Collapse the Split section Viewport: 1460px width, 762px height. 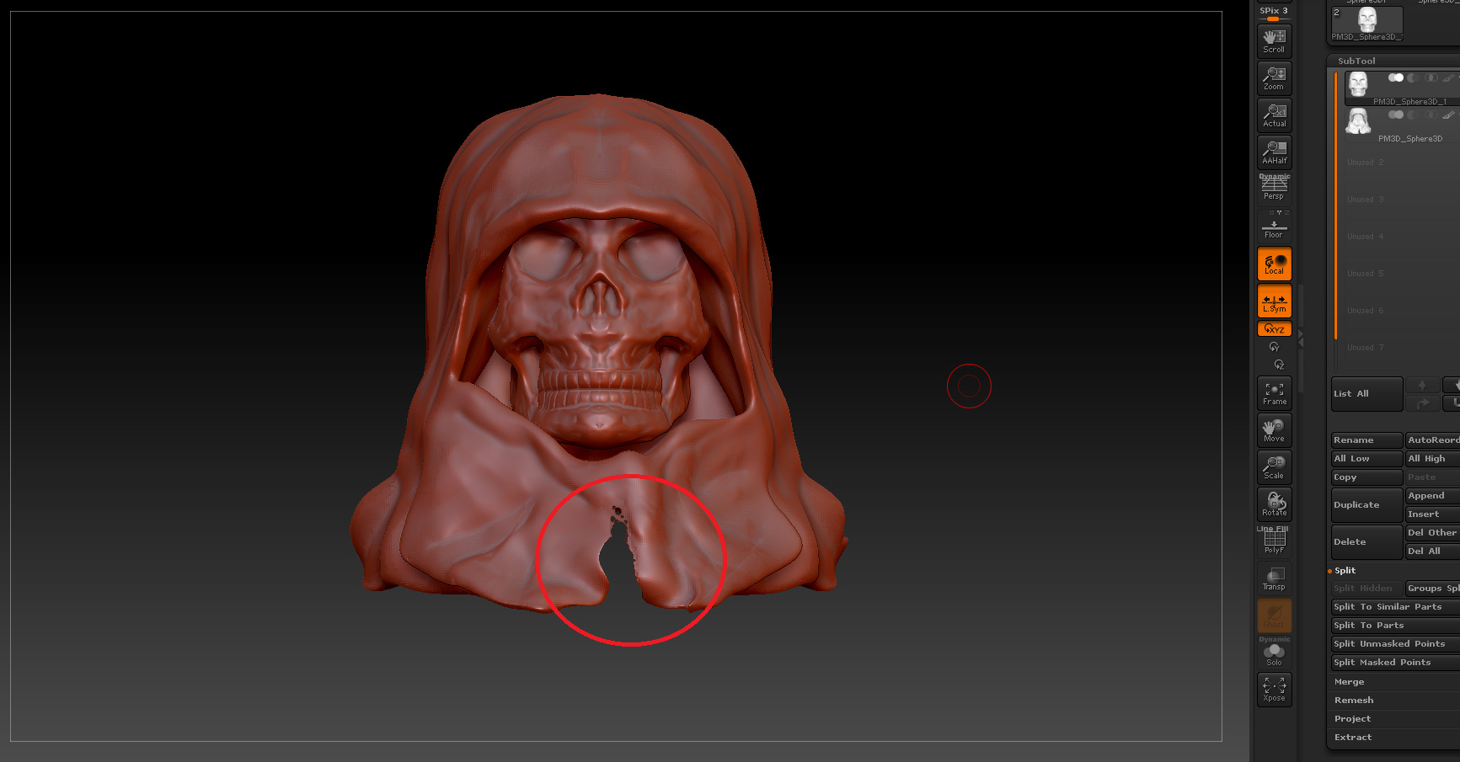tap(1345, 571)
